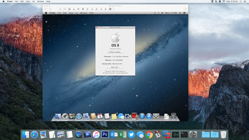The height and width of the screenshot is (140, 249).
Task: Close the About This Mac window
Action: (97, 27)
